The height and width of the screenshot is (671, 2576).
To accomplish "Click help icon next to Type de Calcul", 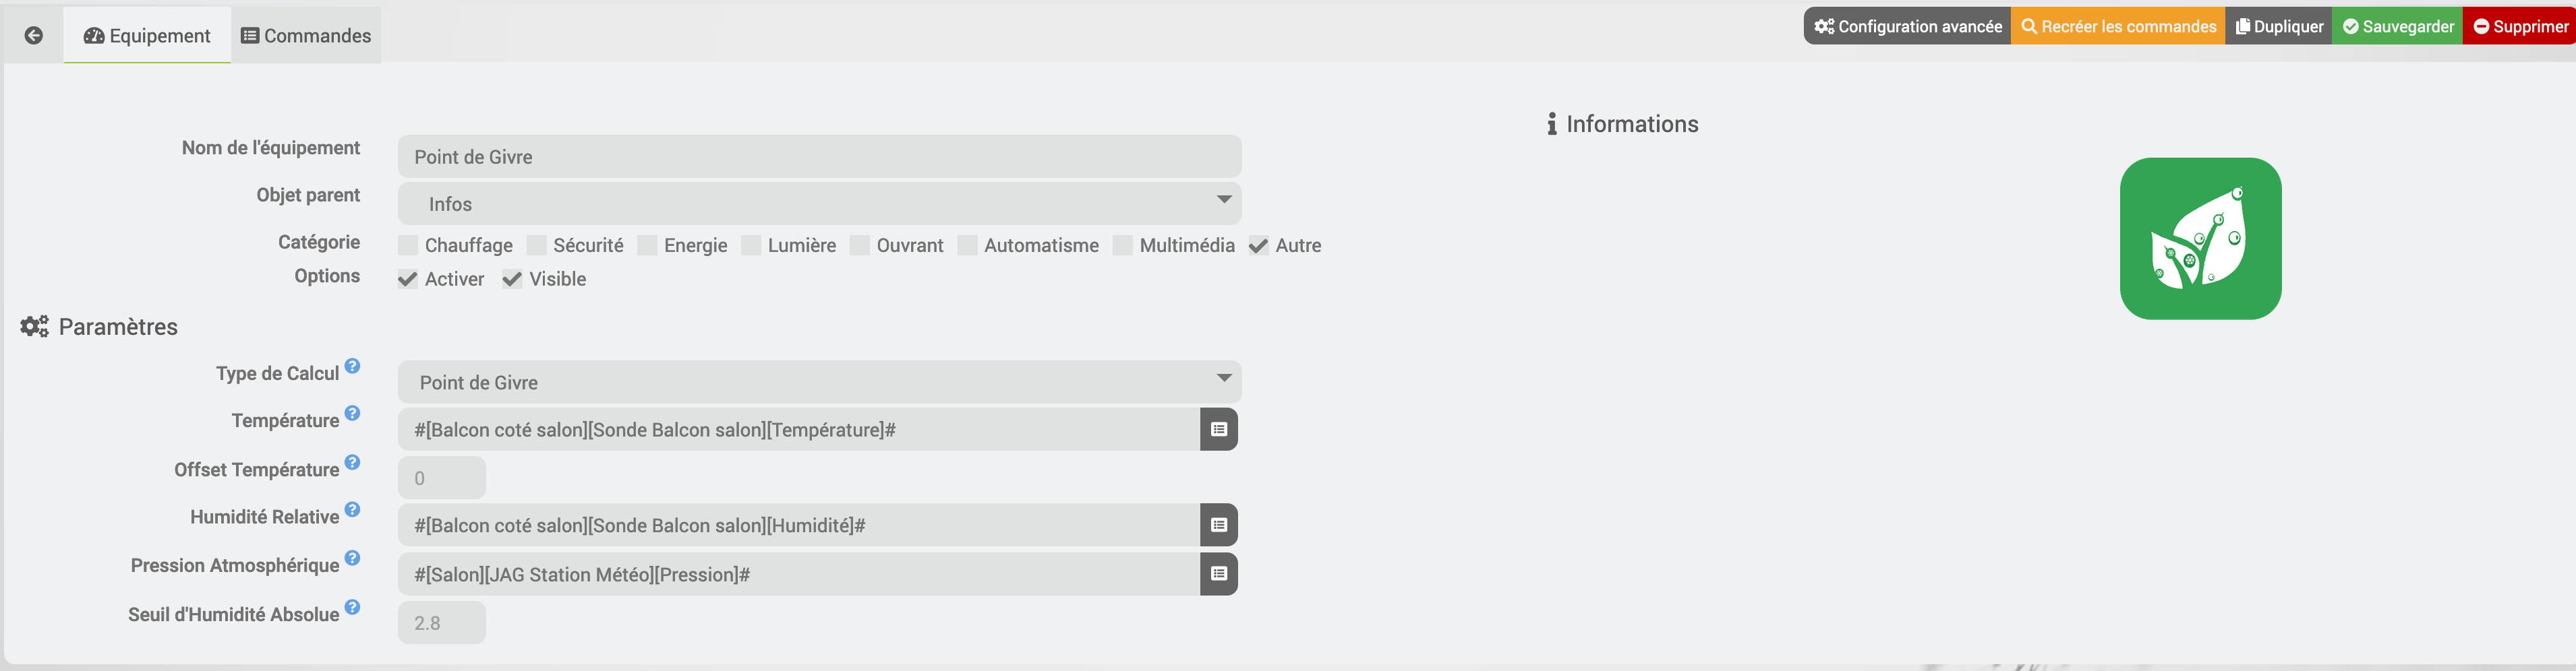I will coord(352,366).
